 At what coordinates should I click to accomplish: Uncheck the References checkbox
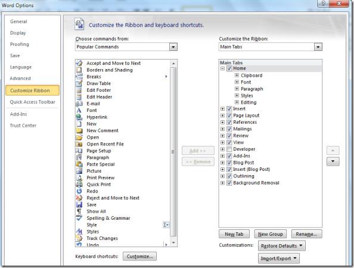[229, 122]
